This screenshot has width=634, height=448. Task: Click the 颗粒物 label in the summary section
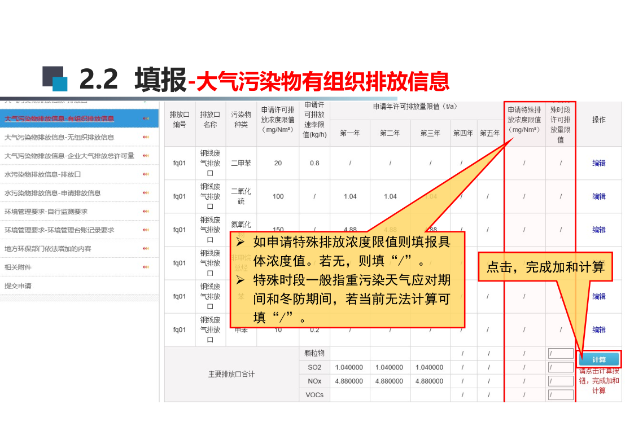tap(314, 353)
